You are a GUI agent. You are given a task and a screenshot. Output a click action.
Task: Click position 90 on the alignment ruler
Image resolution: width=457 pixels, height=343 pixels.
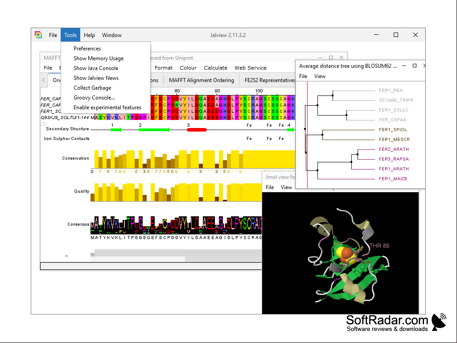click(217, 91)
